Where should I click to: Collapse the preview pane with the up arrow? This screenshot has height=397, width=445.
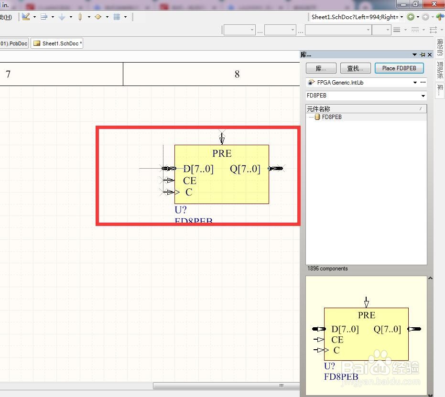430,278
